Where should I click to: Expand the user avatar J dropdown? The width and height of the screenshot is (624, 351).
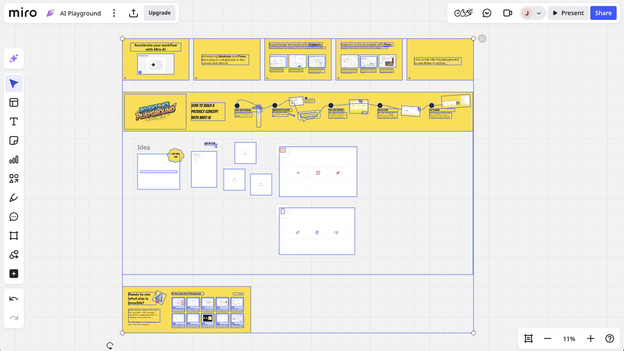pos(539,14)
